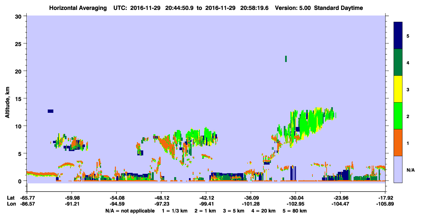Click longitude value -105.89
The image size is (428, 220).
(x=385, y=204)
